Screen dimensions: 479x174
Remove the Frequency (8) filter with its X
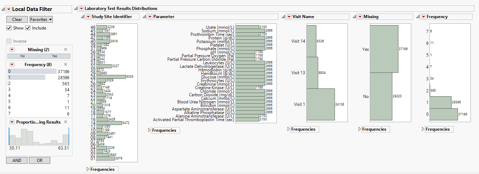66,65
